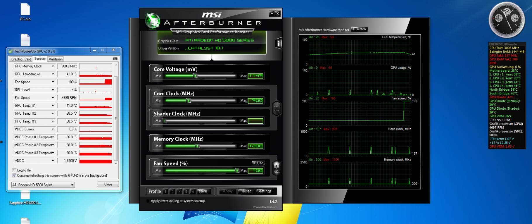The width and height of the screenshot is (532, 224).
Task: Open VDDC Current sensor dropdown
Action: tap(53, 129)
